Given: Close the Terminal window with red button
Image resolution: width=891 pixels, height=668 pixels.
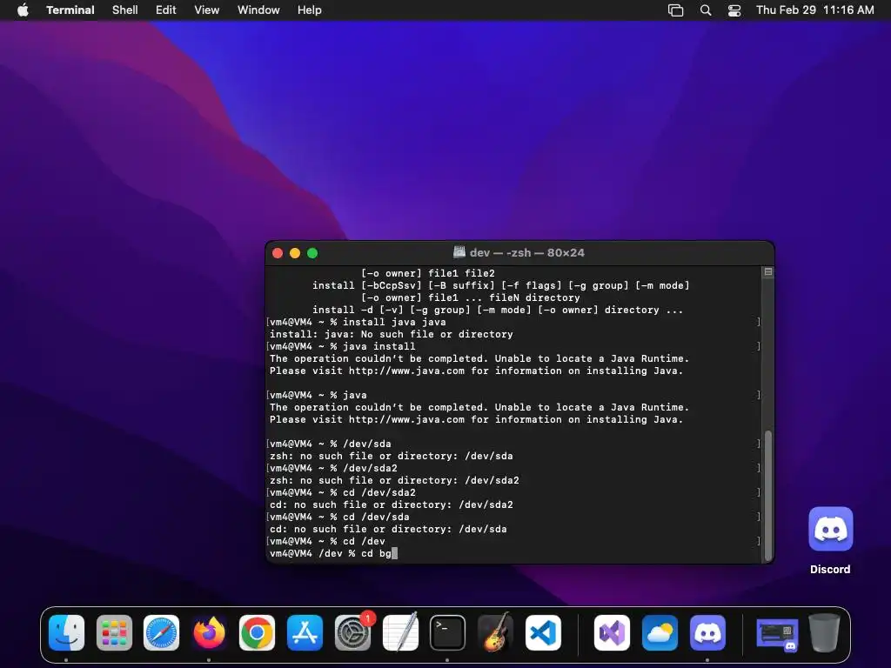Looking at the screenshot, I should tap(278, 253).
